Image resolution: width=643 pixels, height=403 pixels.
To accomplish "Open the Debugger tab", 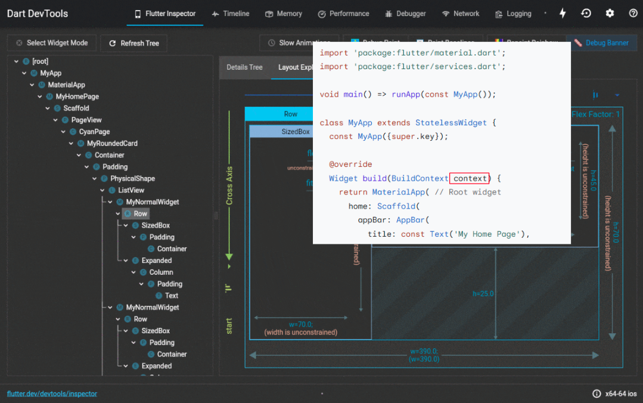I will pyautogui.click(x=406, y=14).
